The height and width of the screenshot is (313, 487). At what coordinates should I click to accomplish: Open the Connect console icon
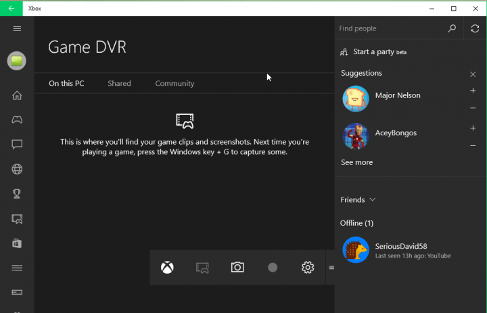(17, 292)
